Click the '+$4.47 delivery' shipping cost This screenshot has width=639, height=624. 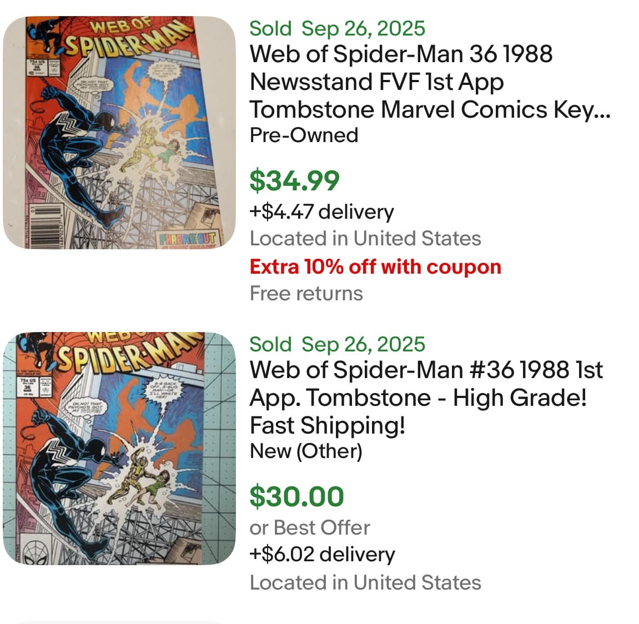321,212
